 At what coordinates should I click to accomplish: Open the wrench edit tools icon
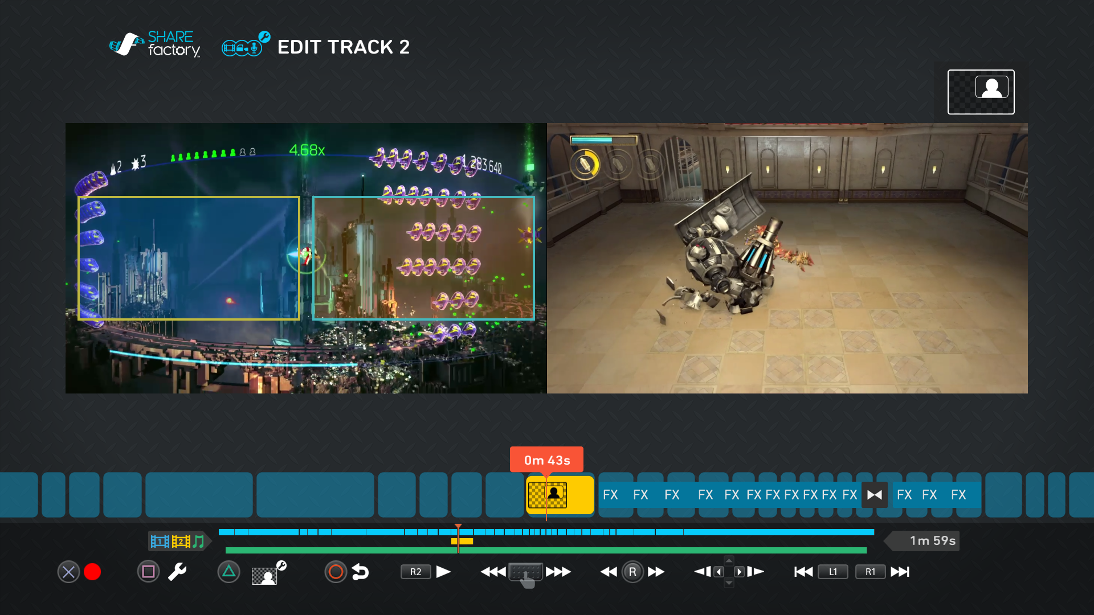click(177, 572)
